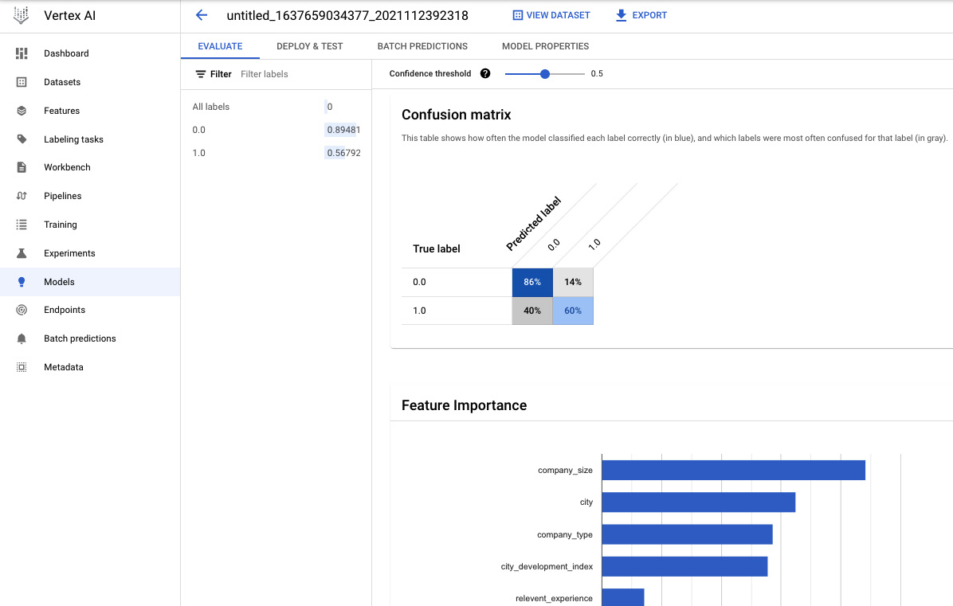Open Experiments in the sidebar
The width and height of the screenshot is (953, 606).
click(90, 253)
